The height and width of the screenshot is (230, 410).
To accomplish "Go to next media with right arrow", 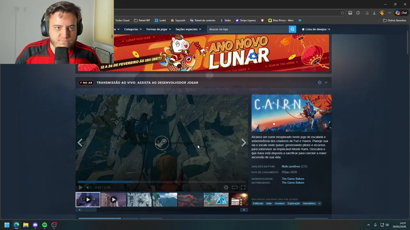I will 244,143.
